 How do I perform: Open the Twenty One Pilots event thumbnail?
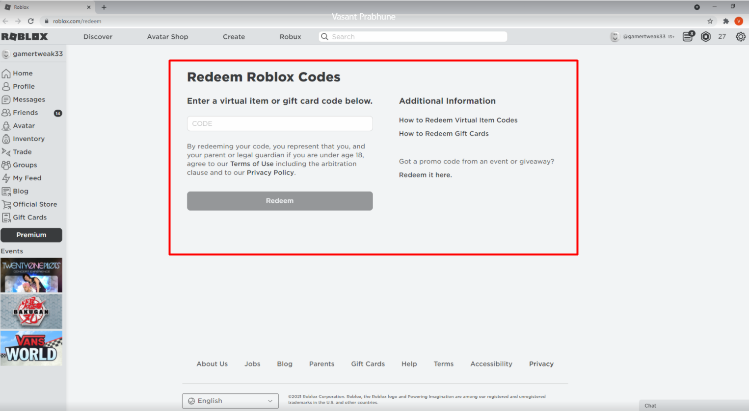click(x=31, y=275)
